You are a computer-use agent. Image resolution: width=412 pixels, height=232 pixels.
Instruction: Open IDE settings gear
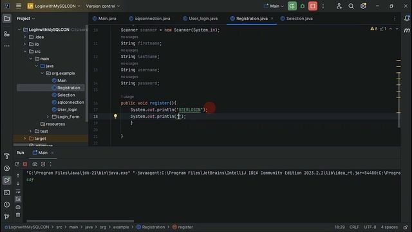click(363, 6)
